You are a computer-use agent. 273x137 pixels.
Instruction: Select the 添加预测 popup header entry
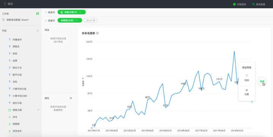pyautogui.click(x=246, y=68)
